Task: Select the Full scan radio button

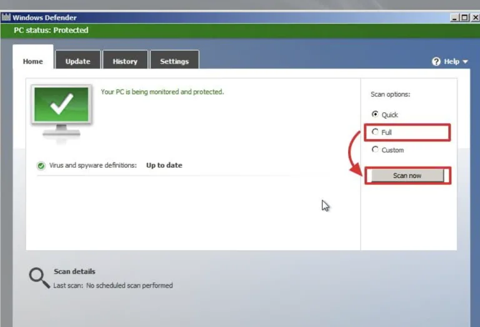Action: pyautogui.click(x=375, y=132)
